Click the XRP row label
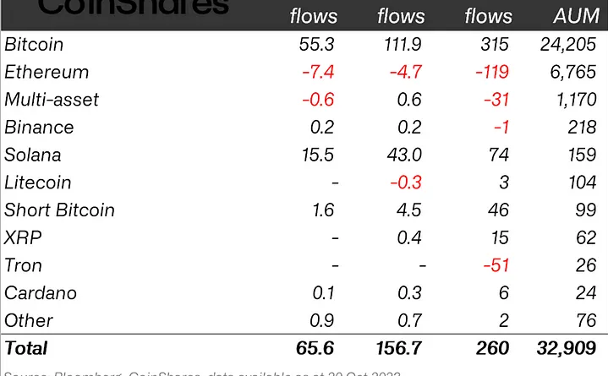This screenshot has width=608, height=376. 23,237
